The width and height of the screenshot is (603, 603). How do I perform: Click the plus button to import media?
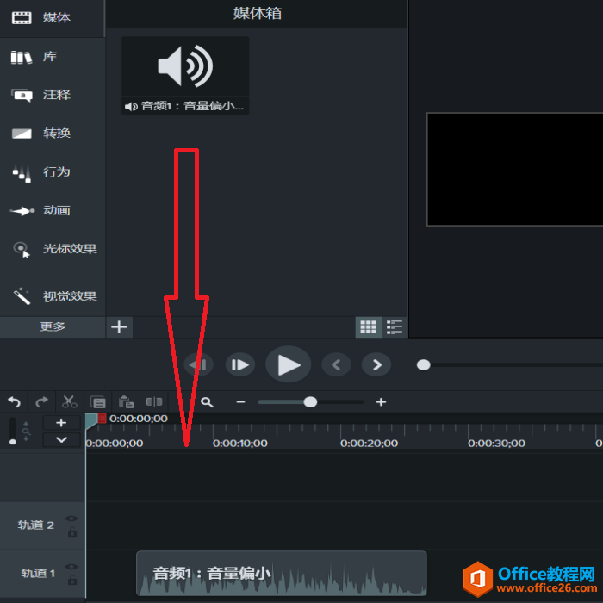(x=120, y=327)
